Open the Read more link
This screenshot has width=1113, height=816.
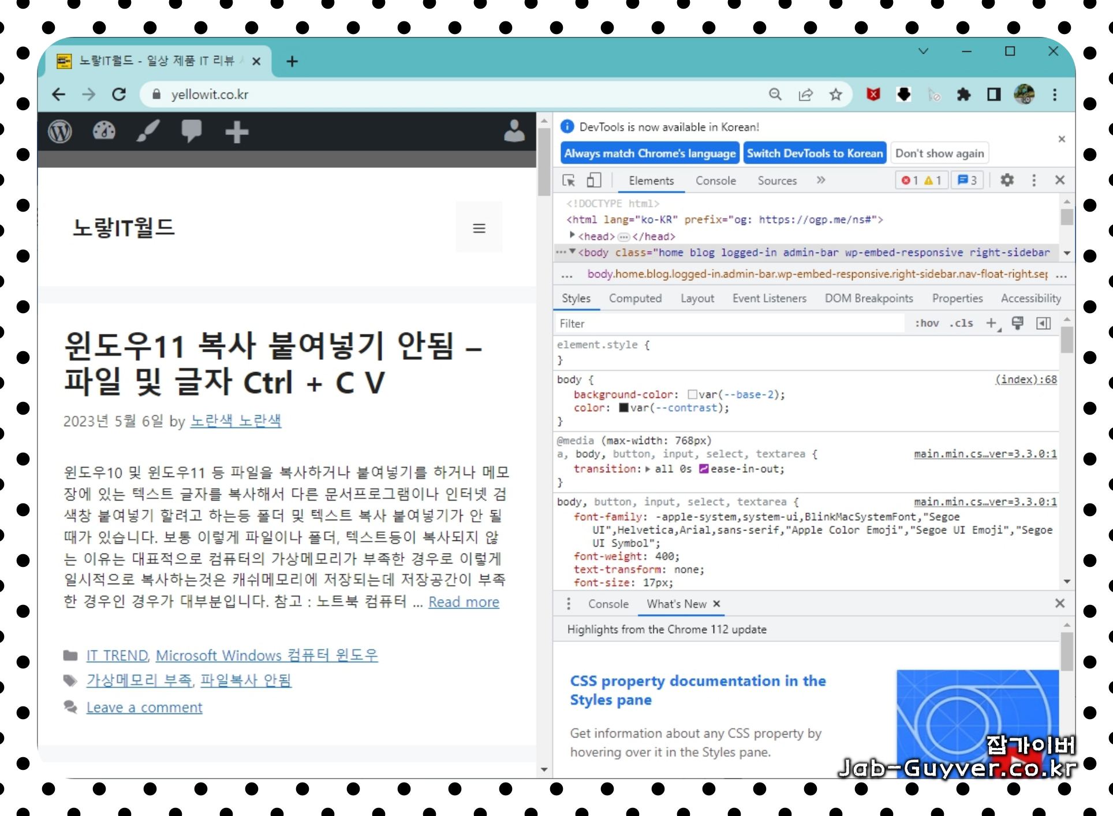[x=464, y=602]
